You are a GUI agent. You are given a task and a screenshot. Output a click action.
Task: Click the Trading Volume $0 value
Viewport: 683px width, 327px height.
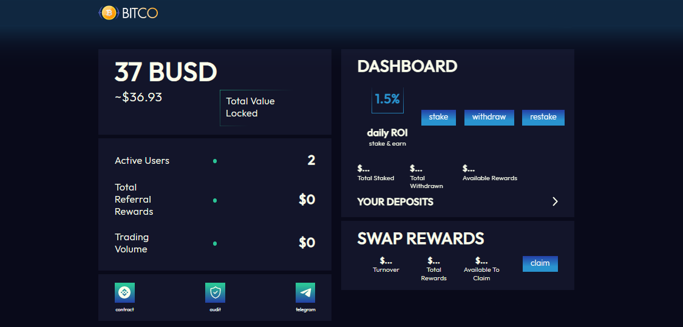coord(307,243)
